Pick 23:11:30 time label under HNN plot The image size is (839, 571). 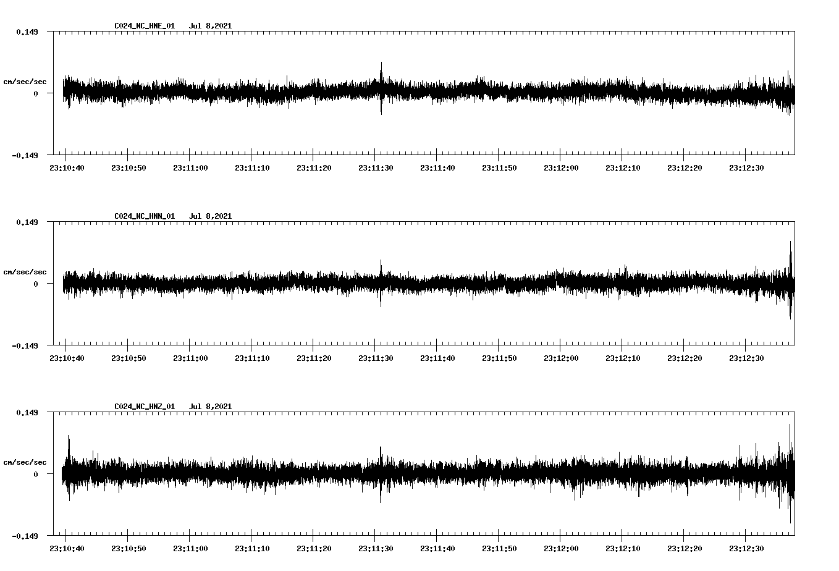pyautogui.click(x=376, y=358)
